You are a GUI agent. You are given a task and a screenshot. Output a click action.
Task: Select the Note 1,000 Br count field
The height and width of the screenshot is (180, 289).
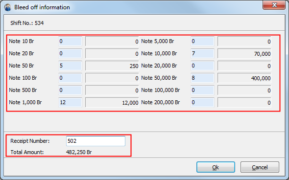pos(70,102)
